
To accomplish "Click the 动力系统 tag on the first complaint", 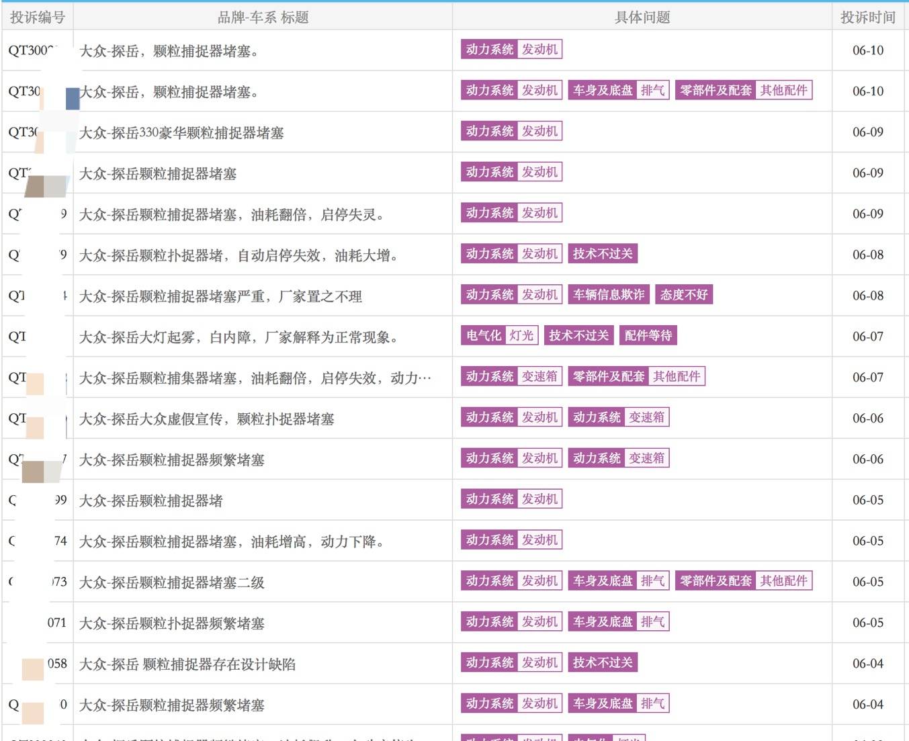I will click(x=490, y=49).
